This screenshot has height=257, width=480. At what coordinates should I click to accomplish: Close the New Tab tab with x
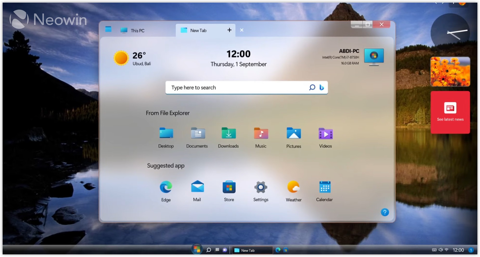[x=242, y=30]
